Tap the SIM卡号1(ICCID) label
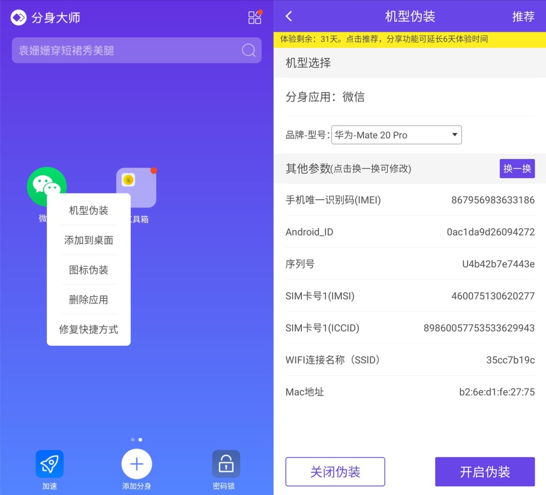Image resolution: width=546 pixels, height=495 pixels. coord(322,328)
